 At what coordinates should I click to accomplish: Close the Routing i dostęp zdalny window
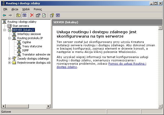point(160,3)
